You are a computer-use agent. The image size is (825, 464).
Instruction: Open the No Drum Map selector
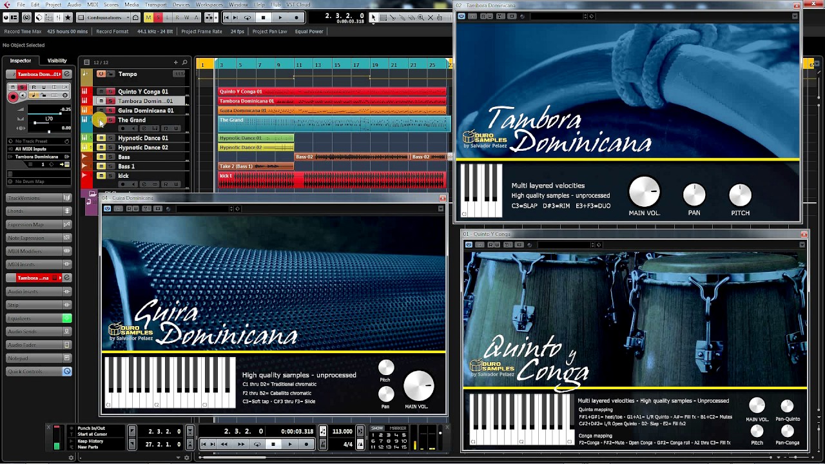(39, 182)
